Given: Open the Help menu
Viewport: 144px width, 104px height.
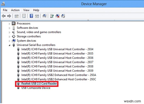Looking at the screenshot, I should click(36, 10).
